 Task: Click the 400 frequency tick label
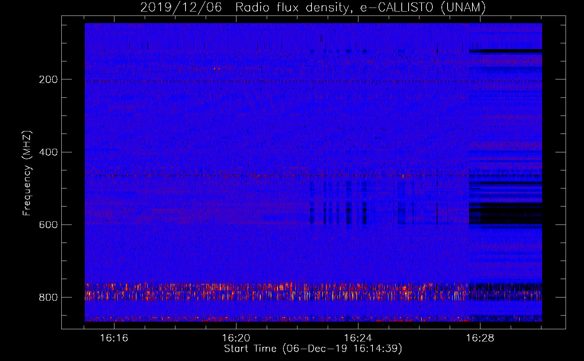pos(48,152)
